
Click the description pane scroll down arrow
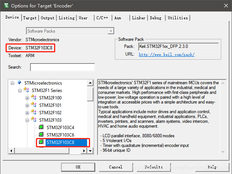(223, 151)
